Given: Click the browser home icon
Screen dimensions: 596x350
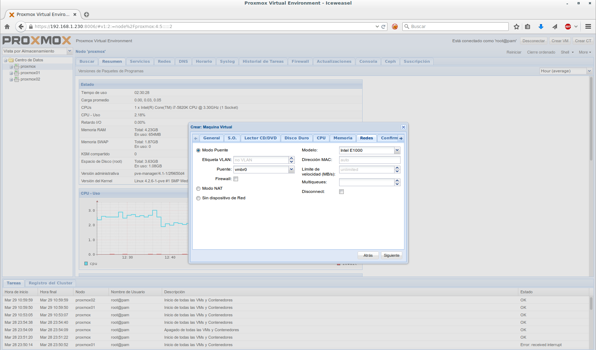Looking at the screenshot, I should (7, 27).
